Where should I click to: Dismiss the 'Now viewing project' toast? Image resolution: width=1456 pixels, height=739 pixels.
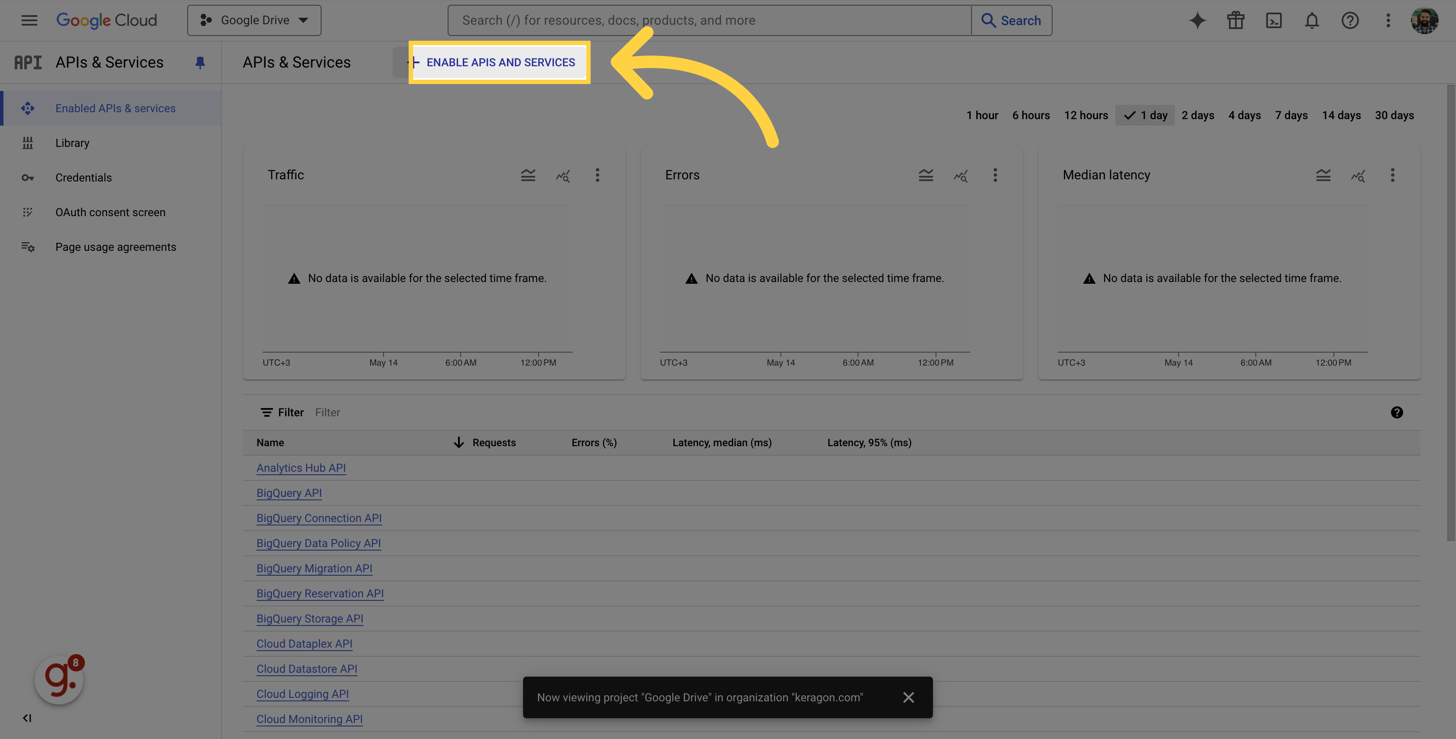pyautogui.click(x=908, y=697)
